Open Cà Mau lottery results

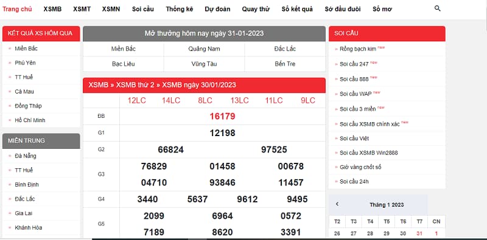click(x=24, y=92)
